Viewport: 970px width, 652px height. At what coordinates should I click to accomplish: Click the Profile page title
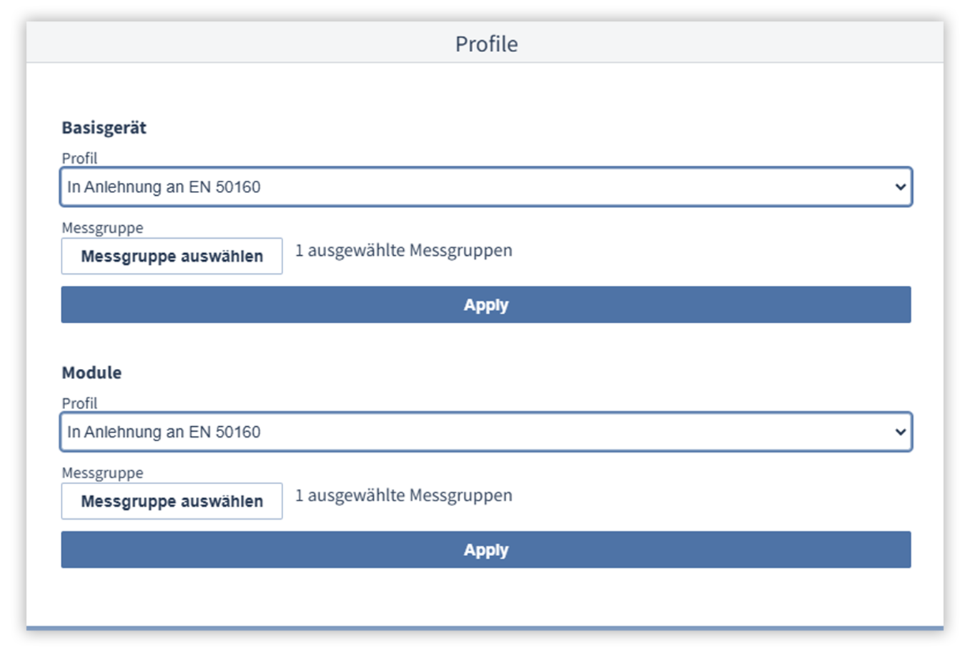pyautogui.click(x=486, y=44)
